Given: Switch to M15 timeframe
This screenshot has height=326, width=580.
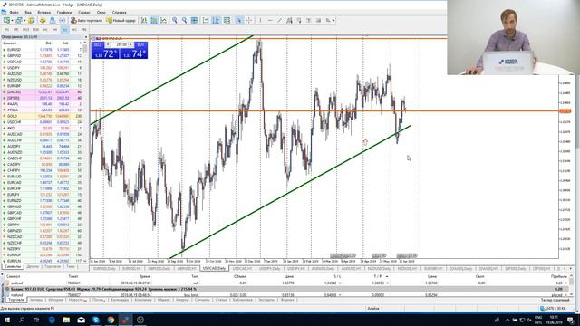Looking at the screenshot, I should pos(25,29).
